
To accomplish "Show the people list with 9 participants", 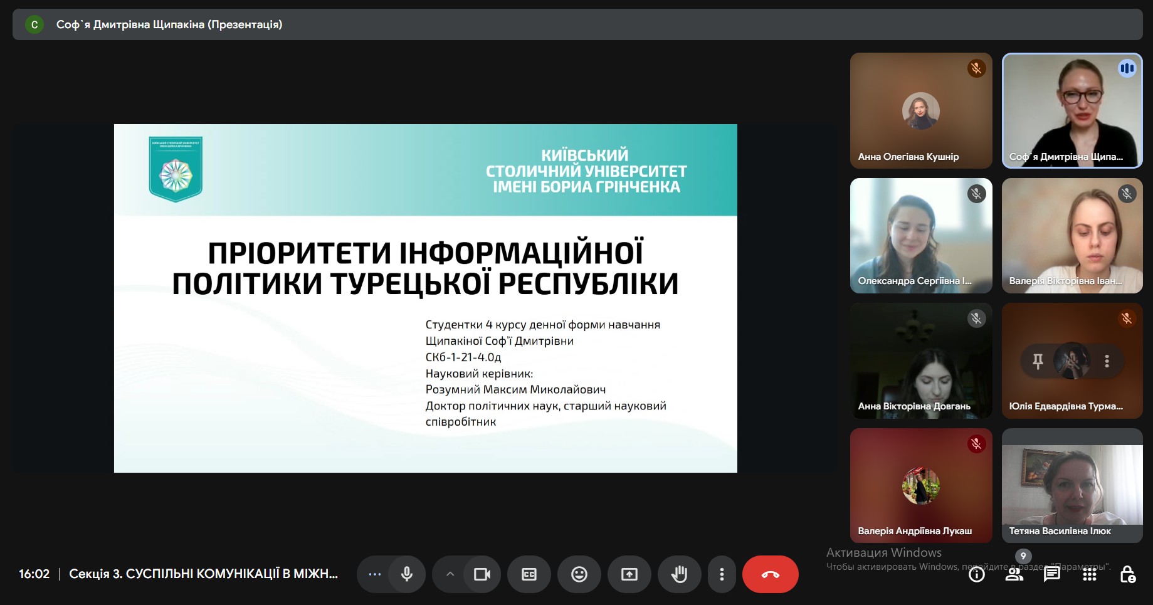I will [x=1014, y=574].
